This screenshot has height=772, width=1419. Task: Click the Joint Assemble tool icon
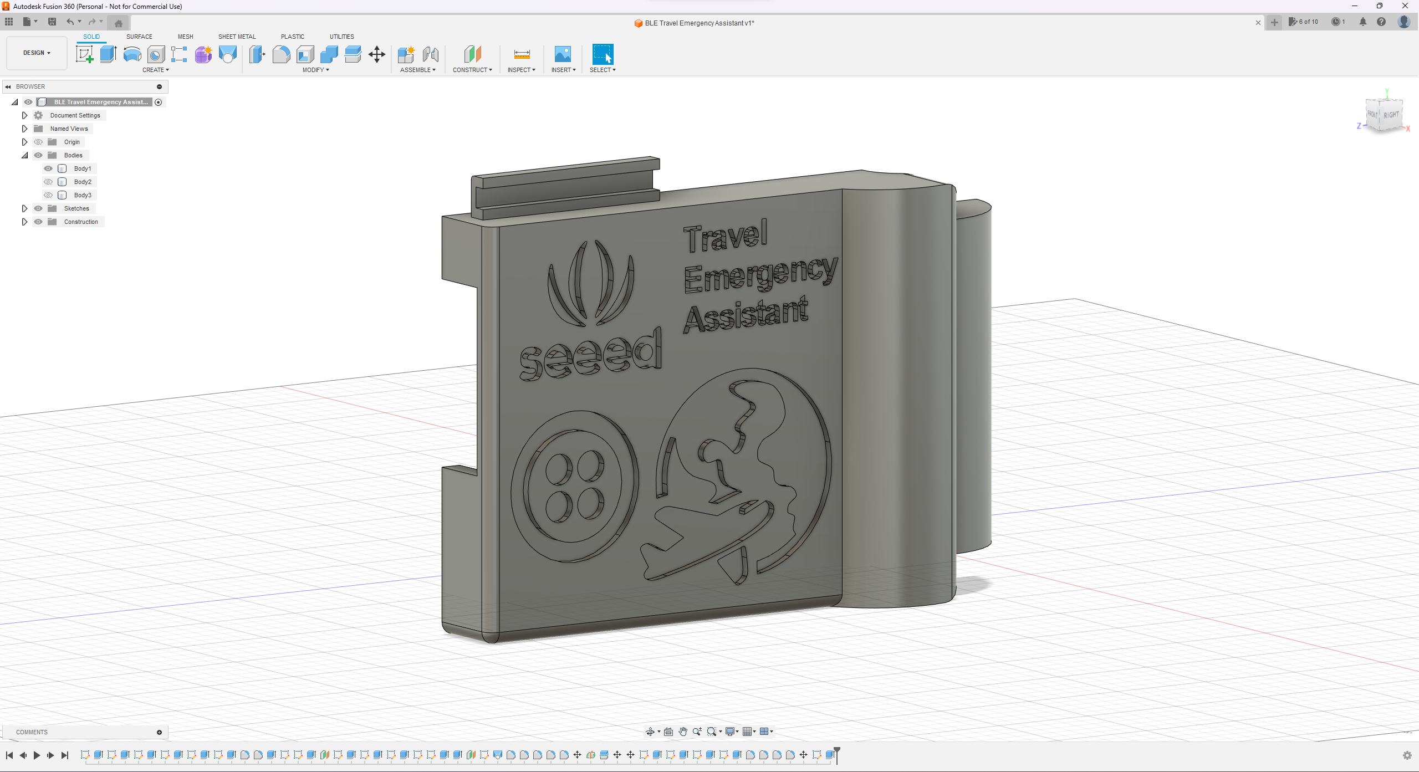click(430, 54)
